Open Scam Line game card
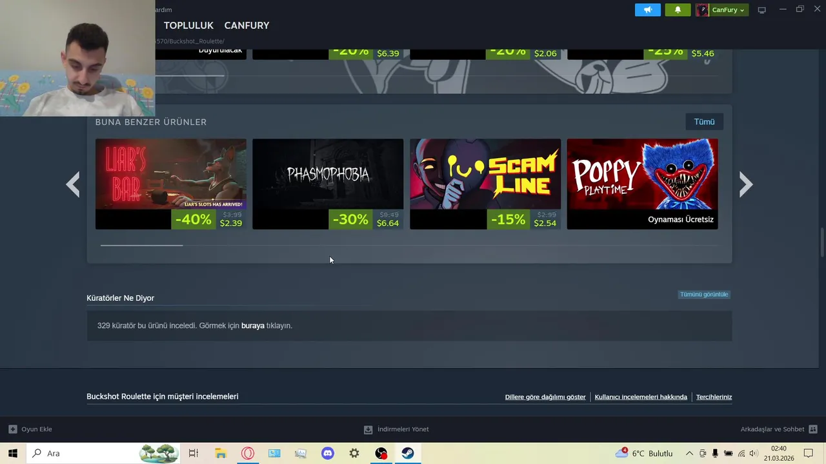 (485, 184)
